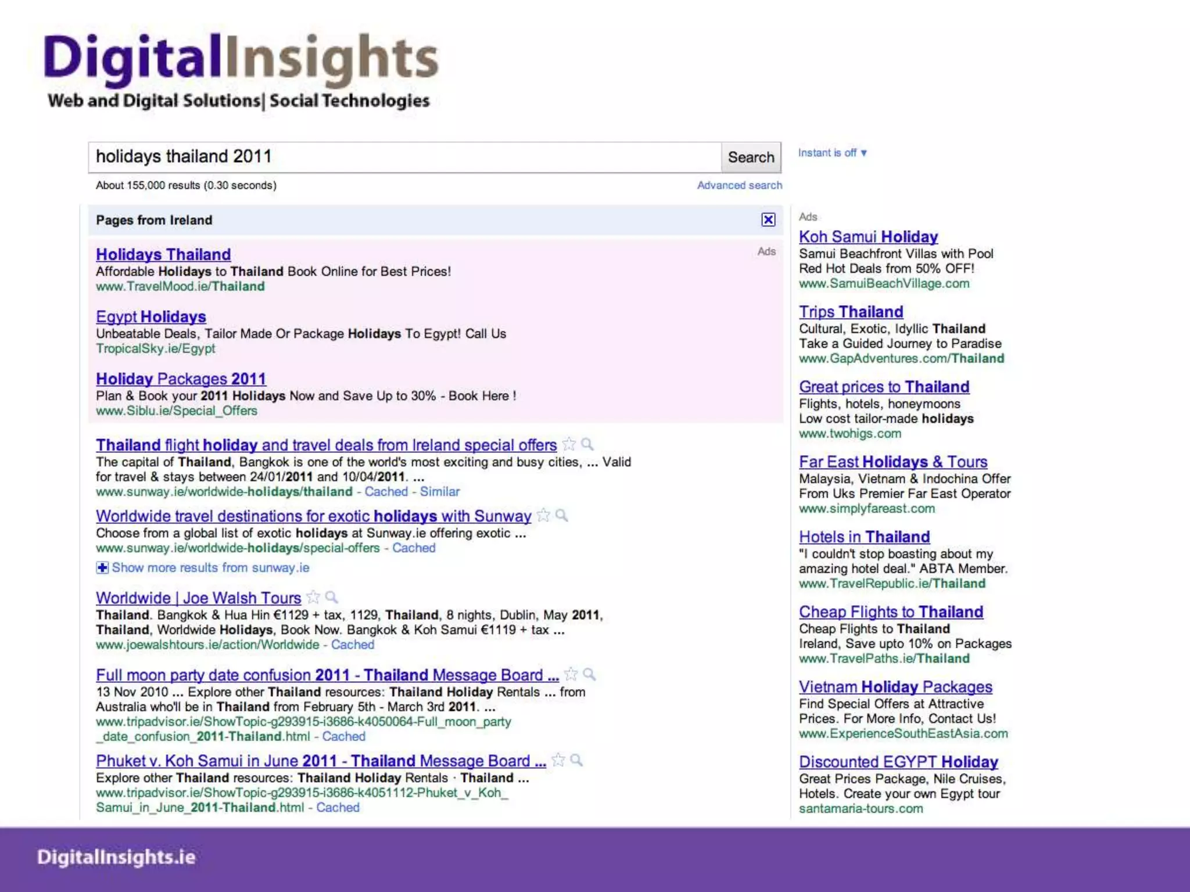Click the Similar link for the sunway.ie result
This screenshot has width=1190, height=892.
click(x=439, y=491)
